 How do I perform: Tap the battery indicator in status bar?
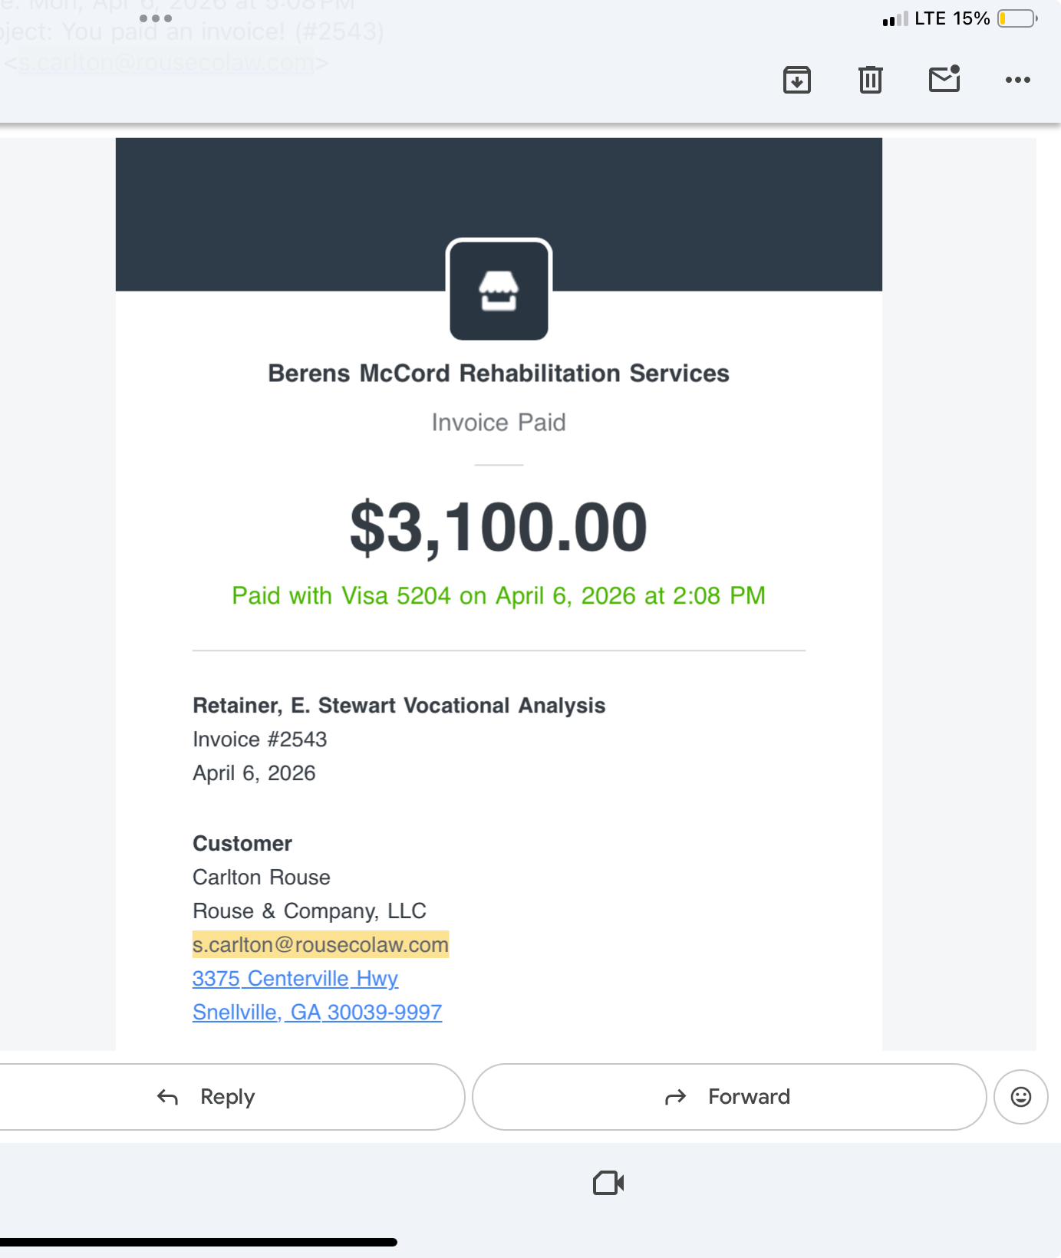[1017, 18]
